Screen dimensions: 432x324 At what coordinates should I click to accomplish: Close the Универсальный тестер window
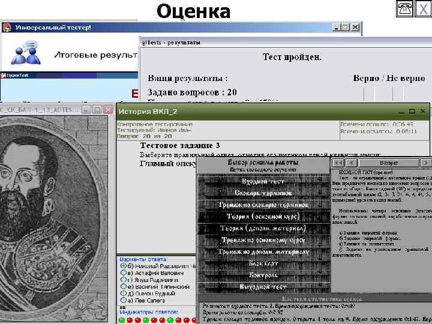355,27
